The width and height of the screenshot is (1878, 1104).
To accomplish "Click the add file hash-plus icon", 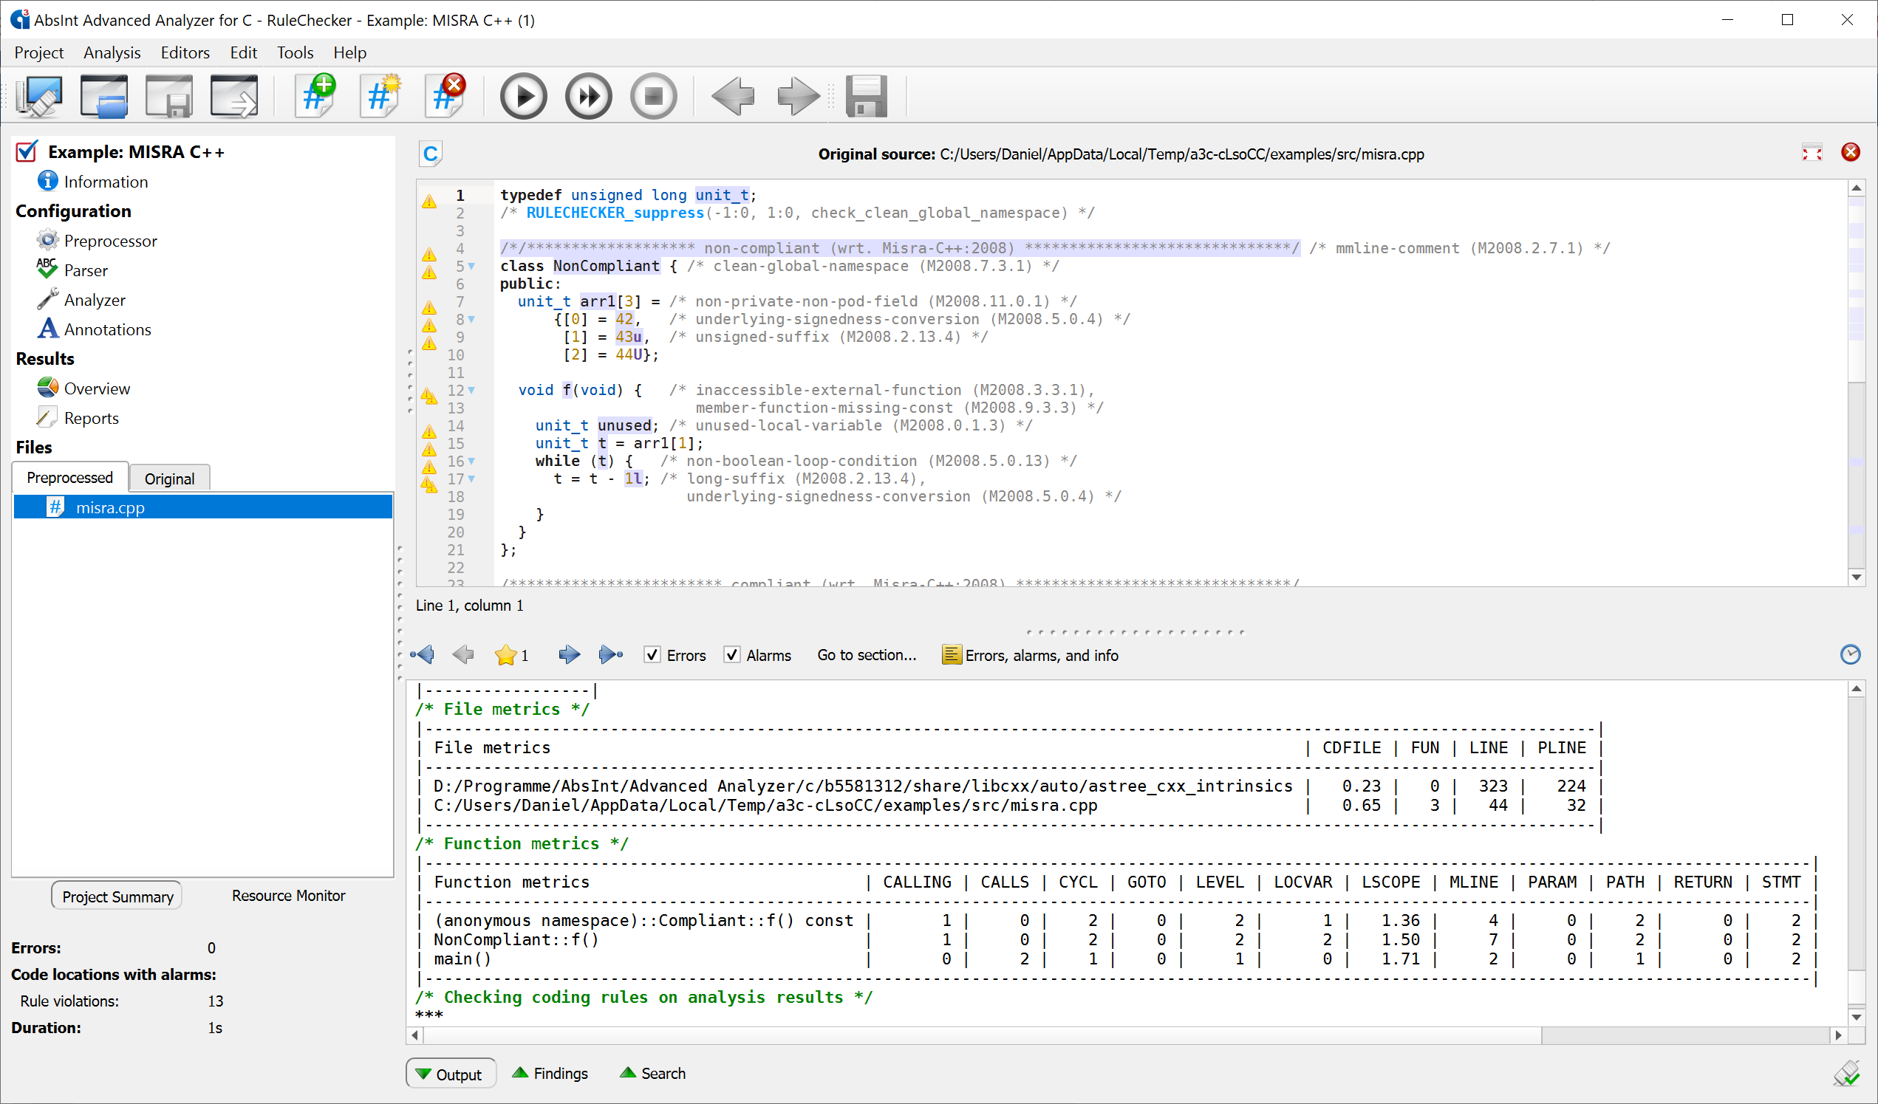I will [x=315, y=96].
